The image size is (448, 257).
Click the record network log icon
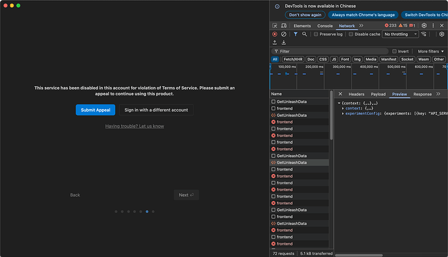click(x=275, y=34)
